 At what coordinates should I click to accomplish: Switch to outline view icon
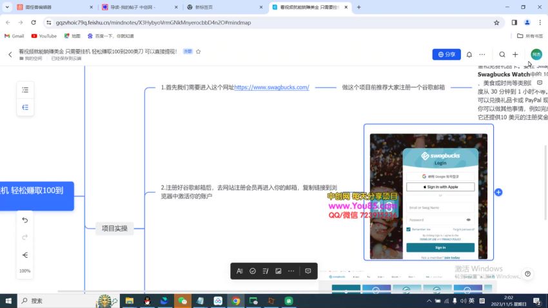25,90
